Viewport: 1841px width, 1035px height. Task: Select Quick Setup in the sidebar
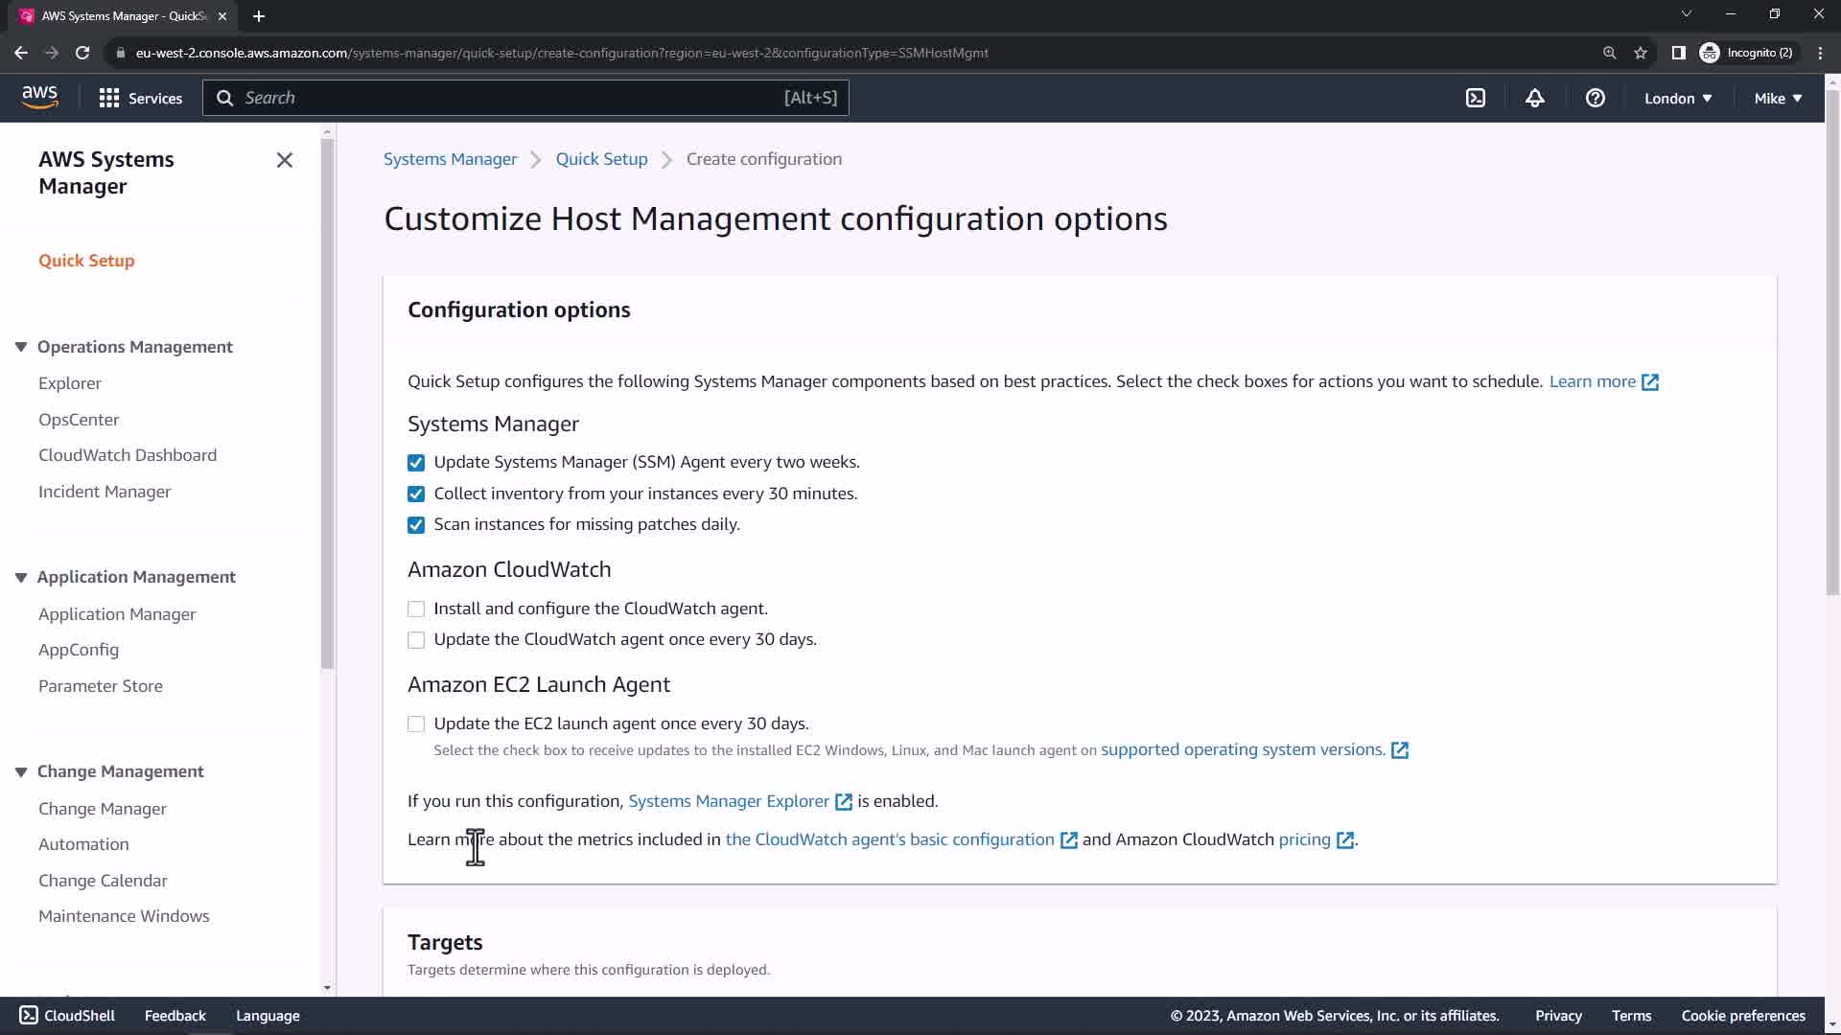click(86, 261)
